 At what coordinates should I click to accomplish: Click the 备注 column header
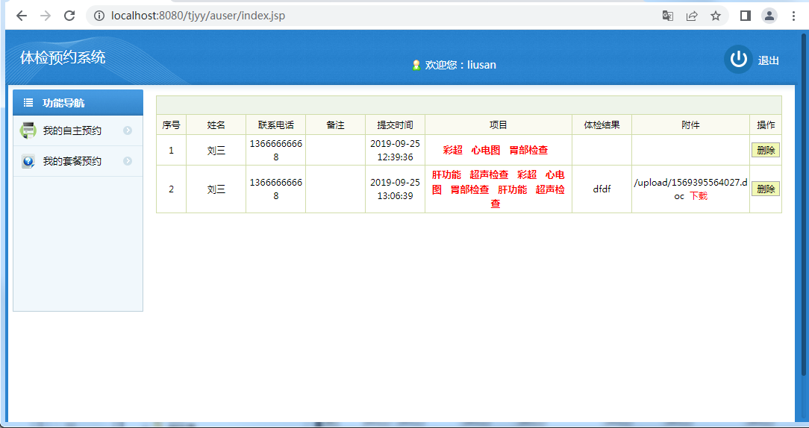(335, 125)
